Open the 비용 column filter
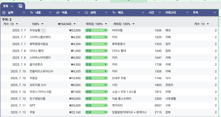The image size is (221, 117). click(x=79, y=13)
